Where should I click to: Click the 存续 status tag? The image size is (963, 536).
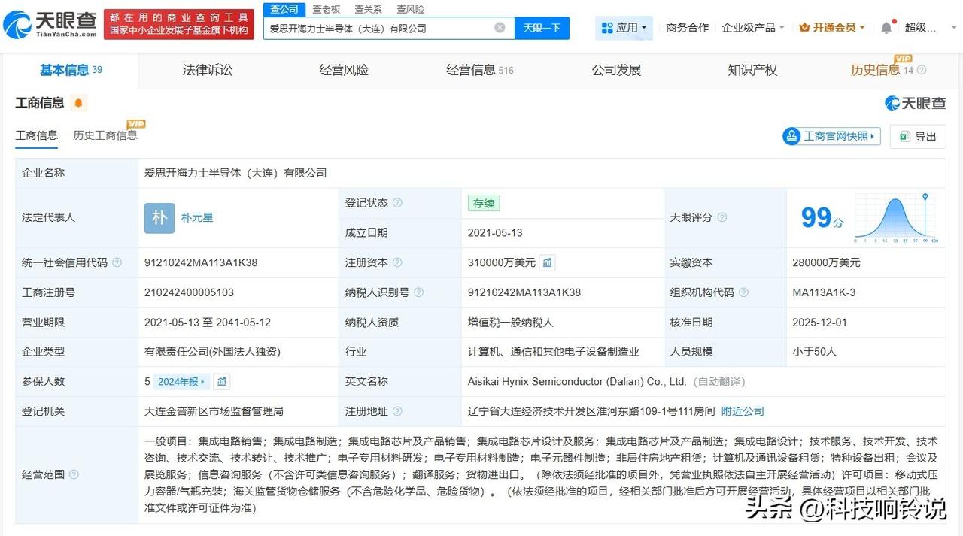coord(483,203)
